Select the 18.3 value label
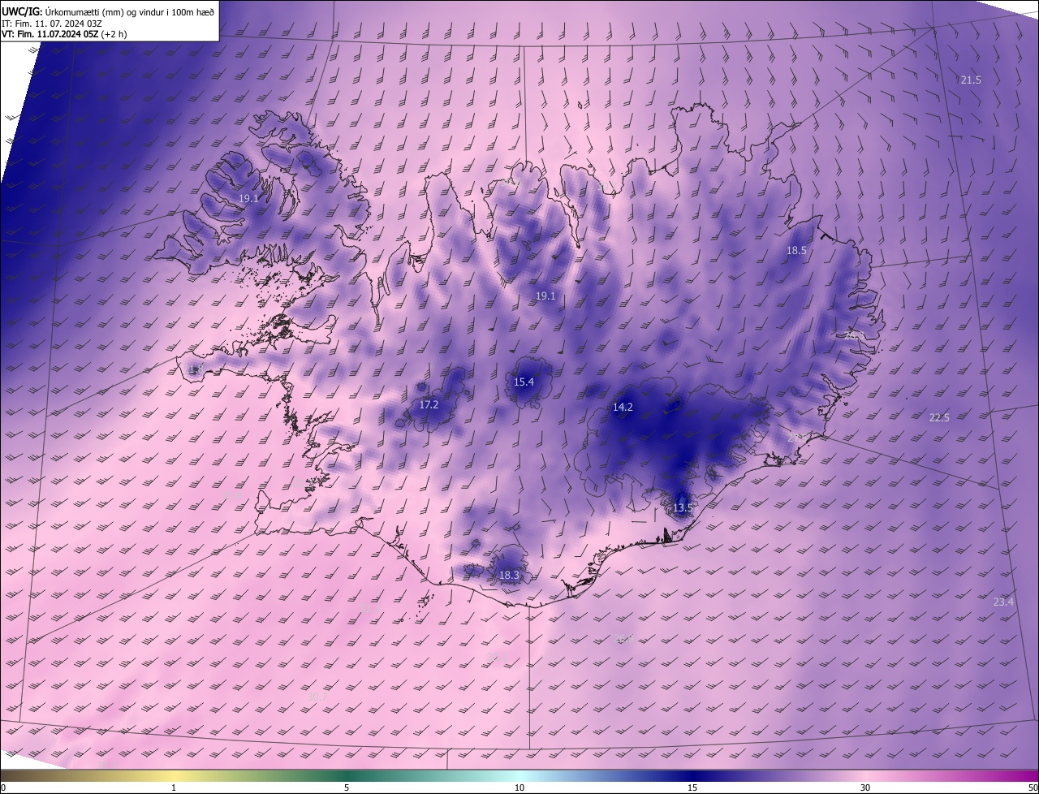Viewport: 1039px width, 794px height. [x=509, y=576]
